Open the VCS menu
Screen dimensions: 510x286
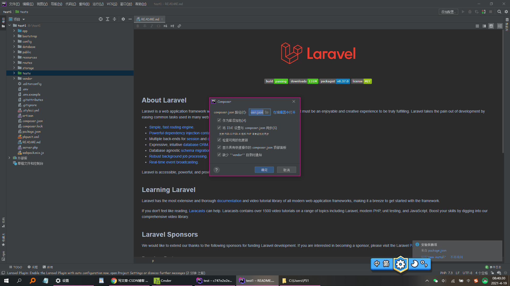click(112, 4)
